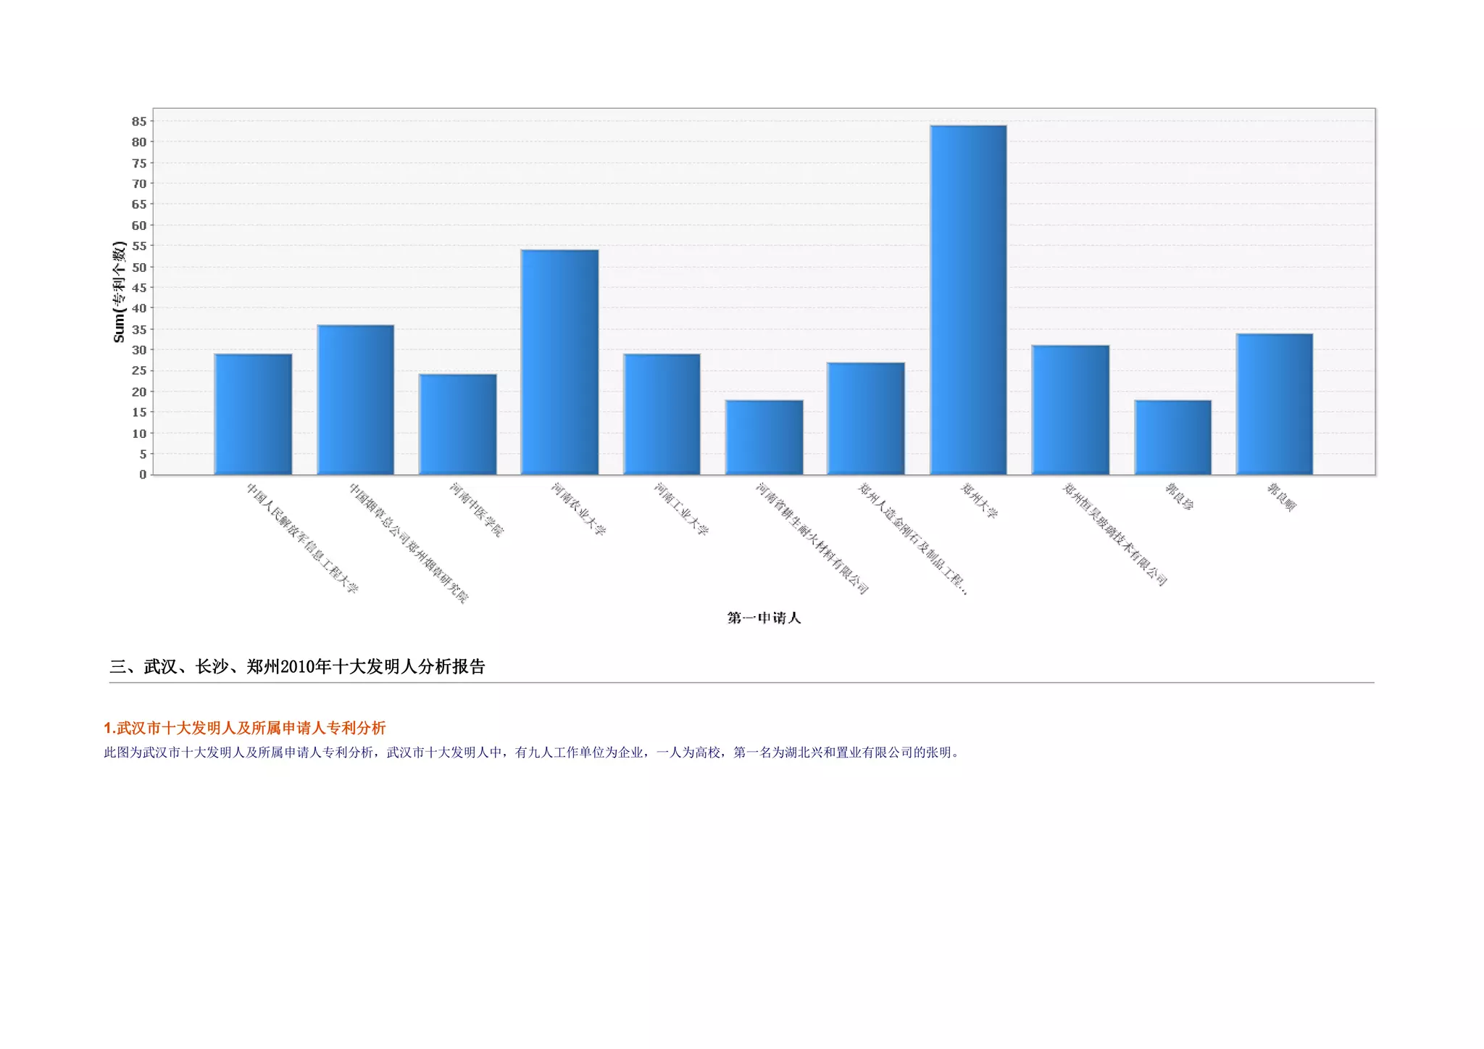Click the x-axis label 郑州大学
This screenshot has width=1484, height=1049.
979,501
